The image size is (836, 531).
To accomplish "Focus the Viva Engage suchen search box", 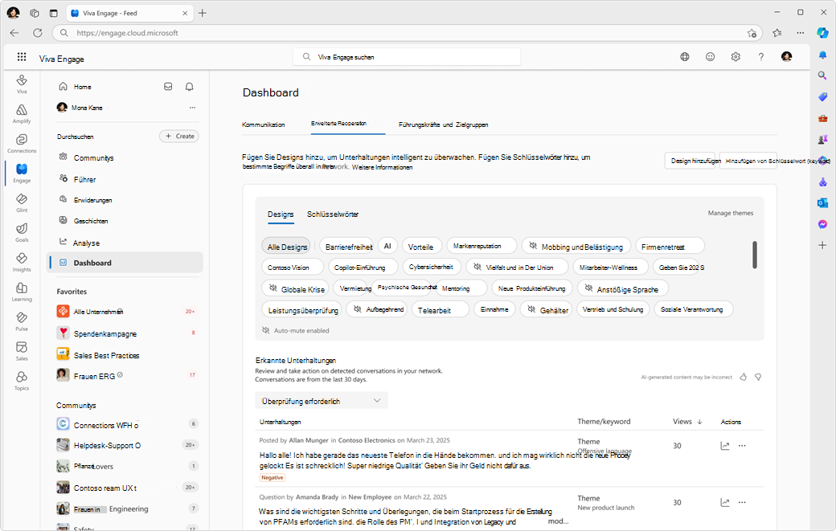I will click(x=407, y=56).
